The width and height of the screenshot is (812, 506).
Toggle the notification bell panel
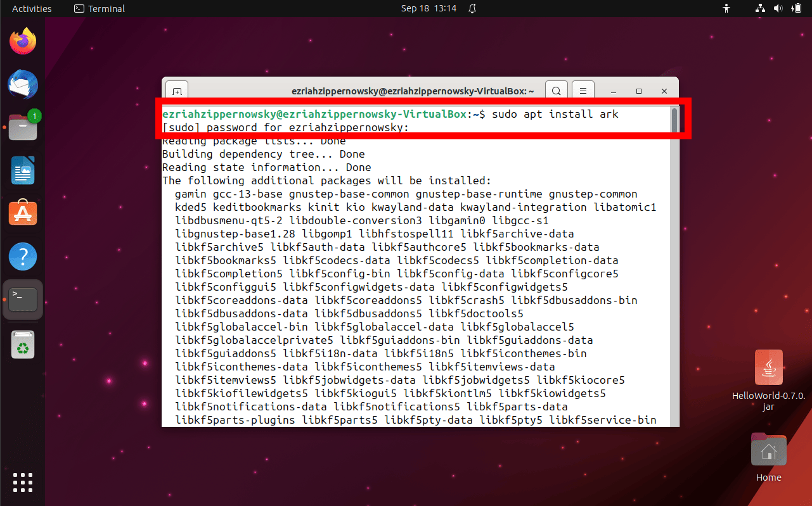click(x=472, y=8)
